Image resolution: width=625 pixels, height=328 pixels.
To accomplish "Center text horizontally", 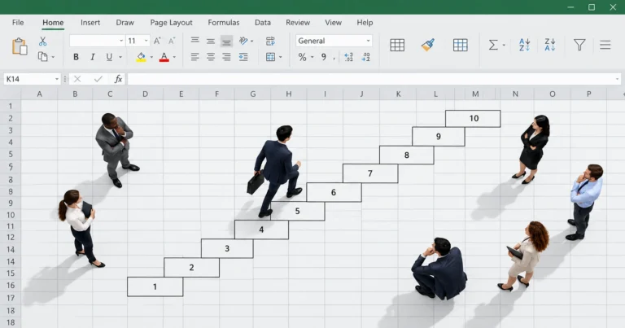I will [211, 57].
